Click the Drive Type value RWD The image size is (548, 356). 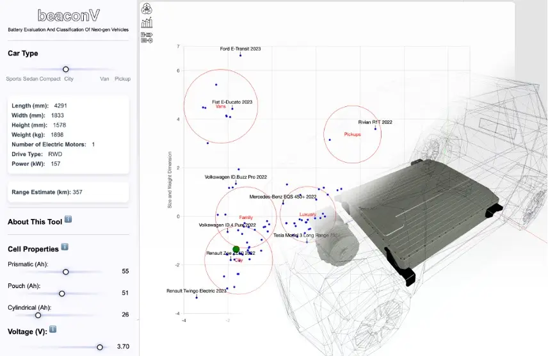(55, 154)
